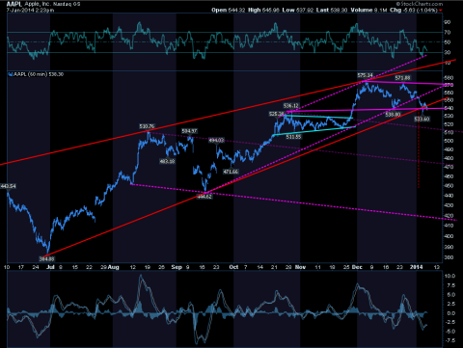463x348 pixels.
Task: Click the Open price label in header
Action: (219, 10)
